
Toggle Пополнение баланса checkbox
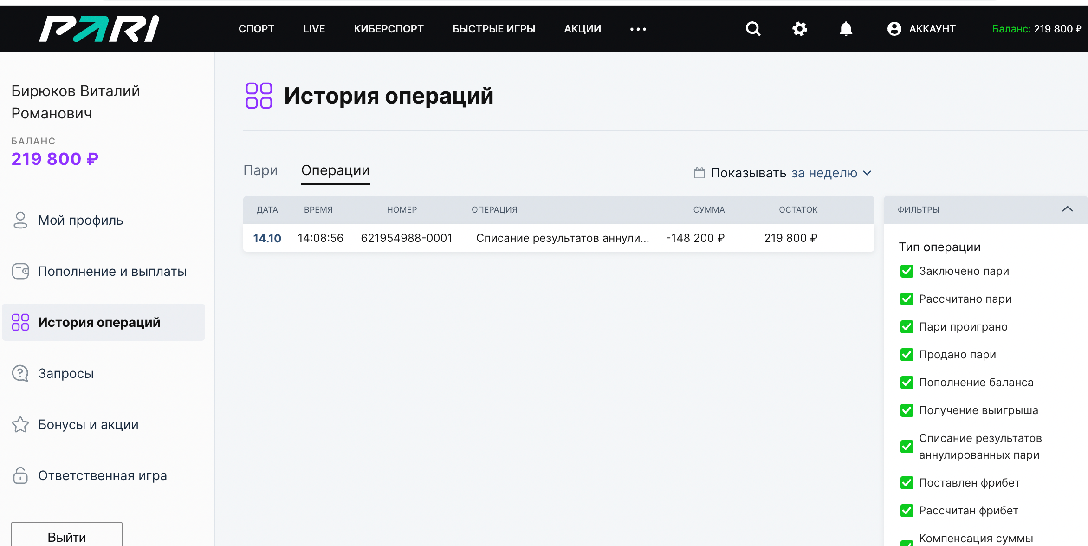(x=907, y=383)
